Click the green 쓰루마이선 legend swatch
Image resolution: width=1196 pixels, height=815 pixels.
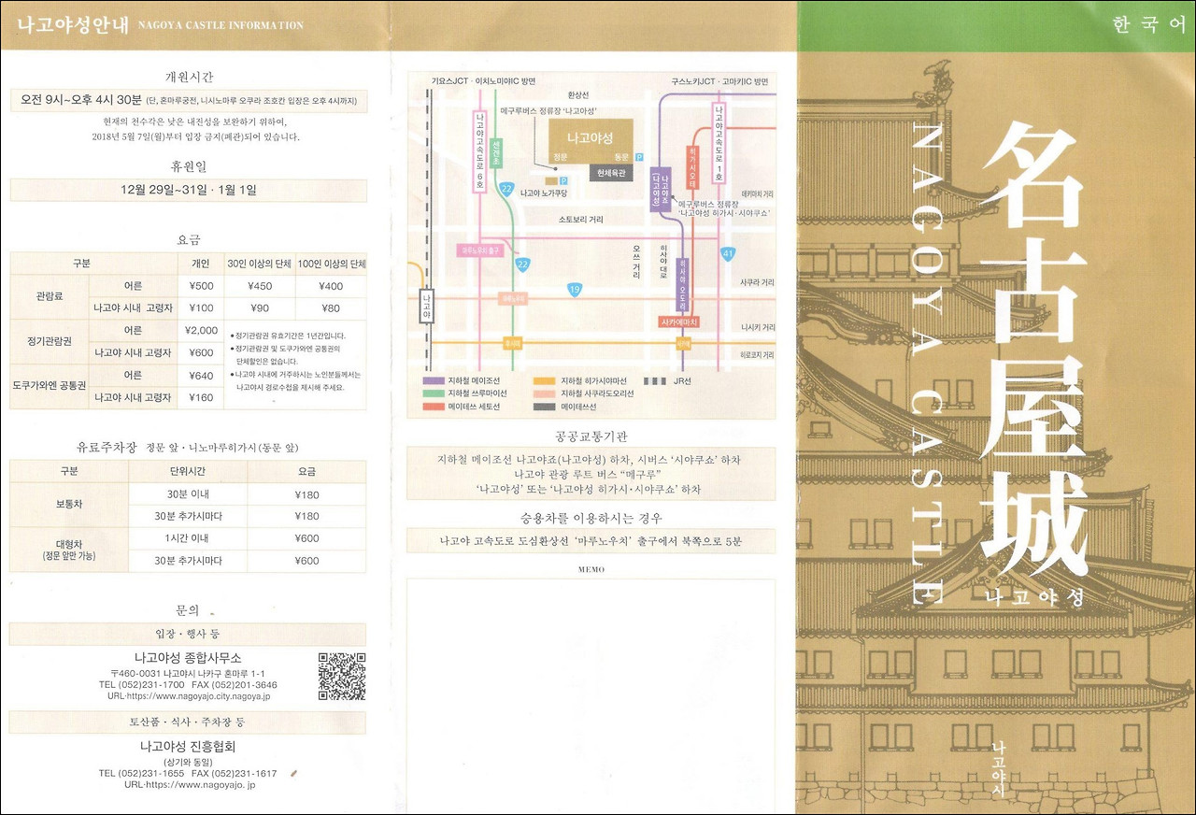coord(433,393)
